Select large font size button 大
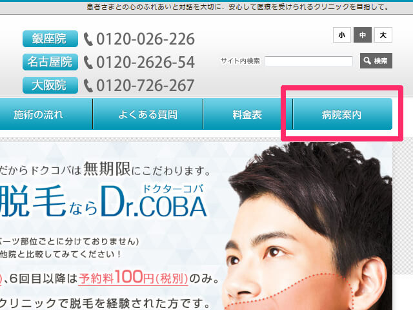Viewport: 413px width, 310px height. (383, 35)
